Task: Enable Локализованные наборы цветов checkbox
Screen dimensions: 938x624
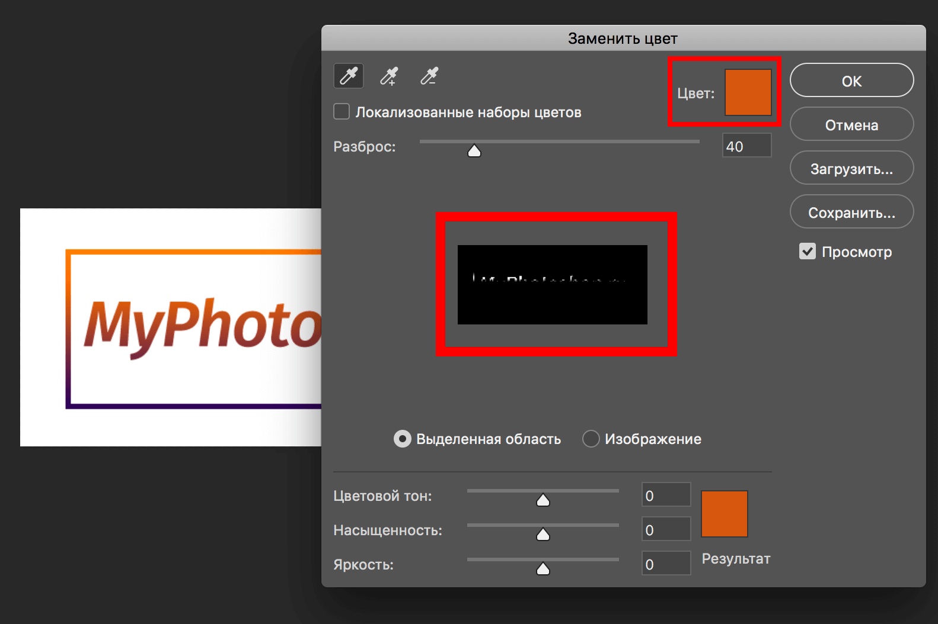Action: pos(342,111)
